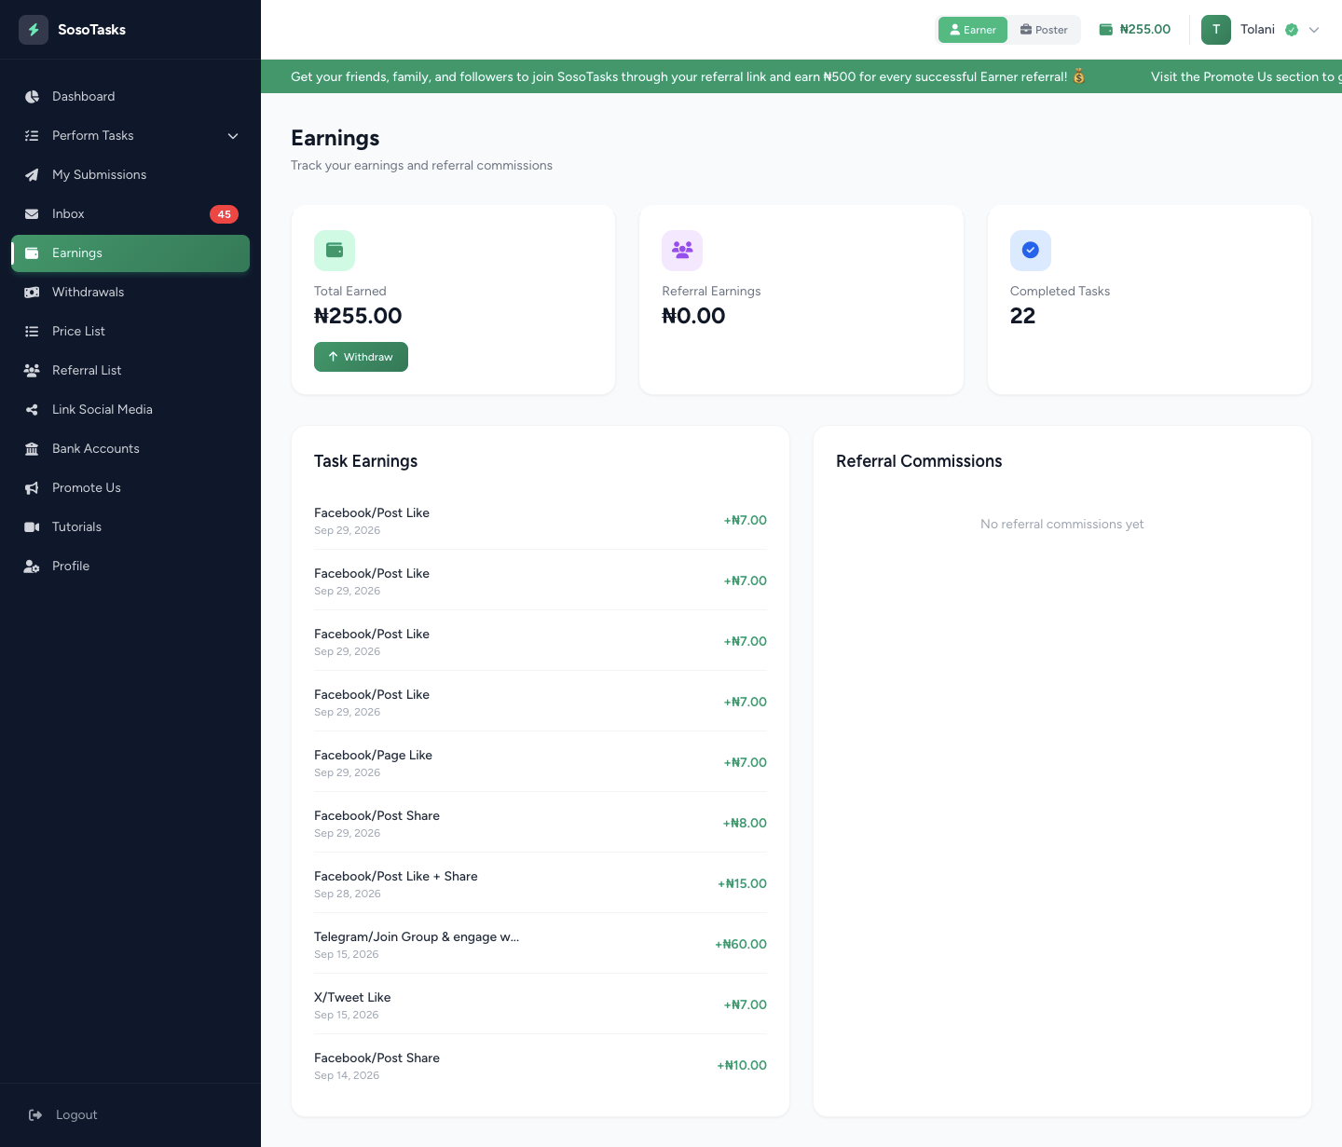
Task: Click the referral promotion banner text
Action: coord(688,77)
